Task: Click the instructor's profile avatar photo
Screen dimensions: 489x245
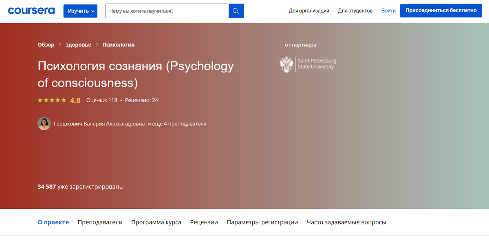Action: coord(44,124)
